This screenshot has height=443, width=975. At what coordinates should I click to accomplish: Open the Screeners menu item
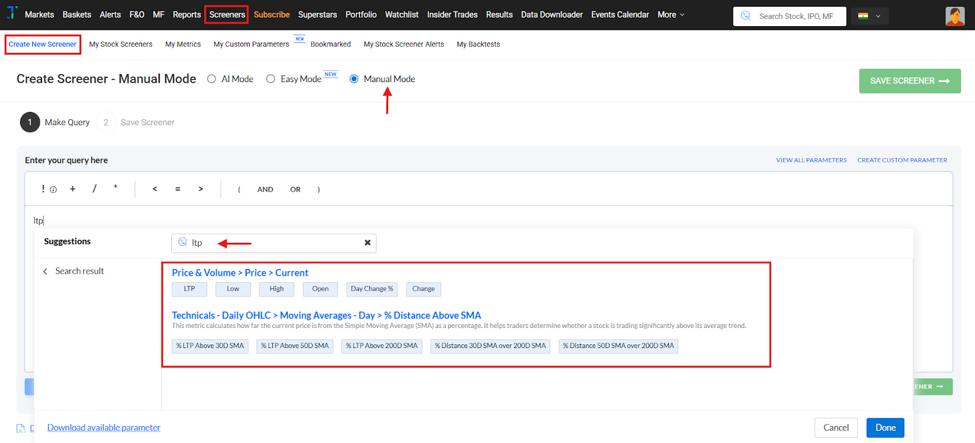pyautogui.click(x=227, y=15)
